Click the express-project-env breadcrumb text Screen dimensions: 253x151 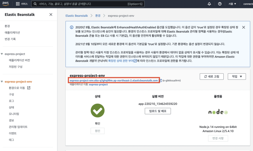tap(121, 16)
